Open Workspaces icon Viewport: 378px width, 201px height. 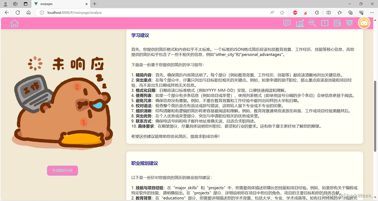[15, 4]
